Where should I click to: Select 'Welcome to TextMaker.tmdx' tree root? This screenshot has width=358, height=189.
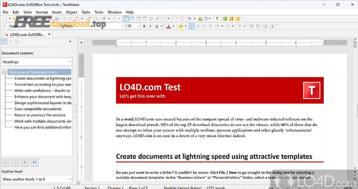(x=40, y=72)
